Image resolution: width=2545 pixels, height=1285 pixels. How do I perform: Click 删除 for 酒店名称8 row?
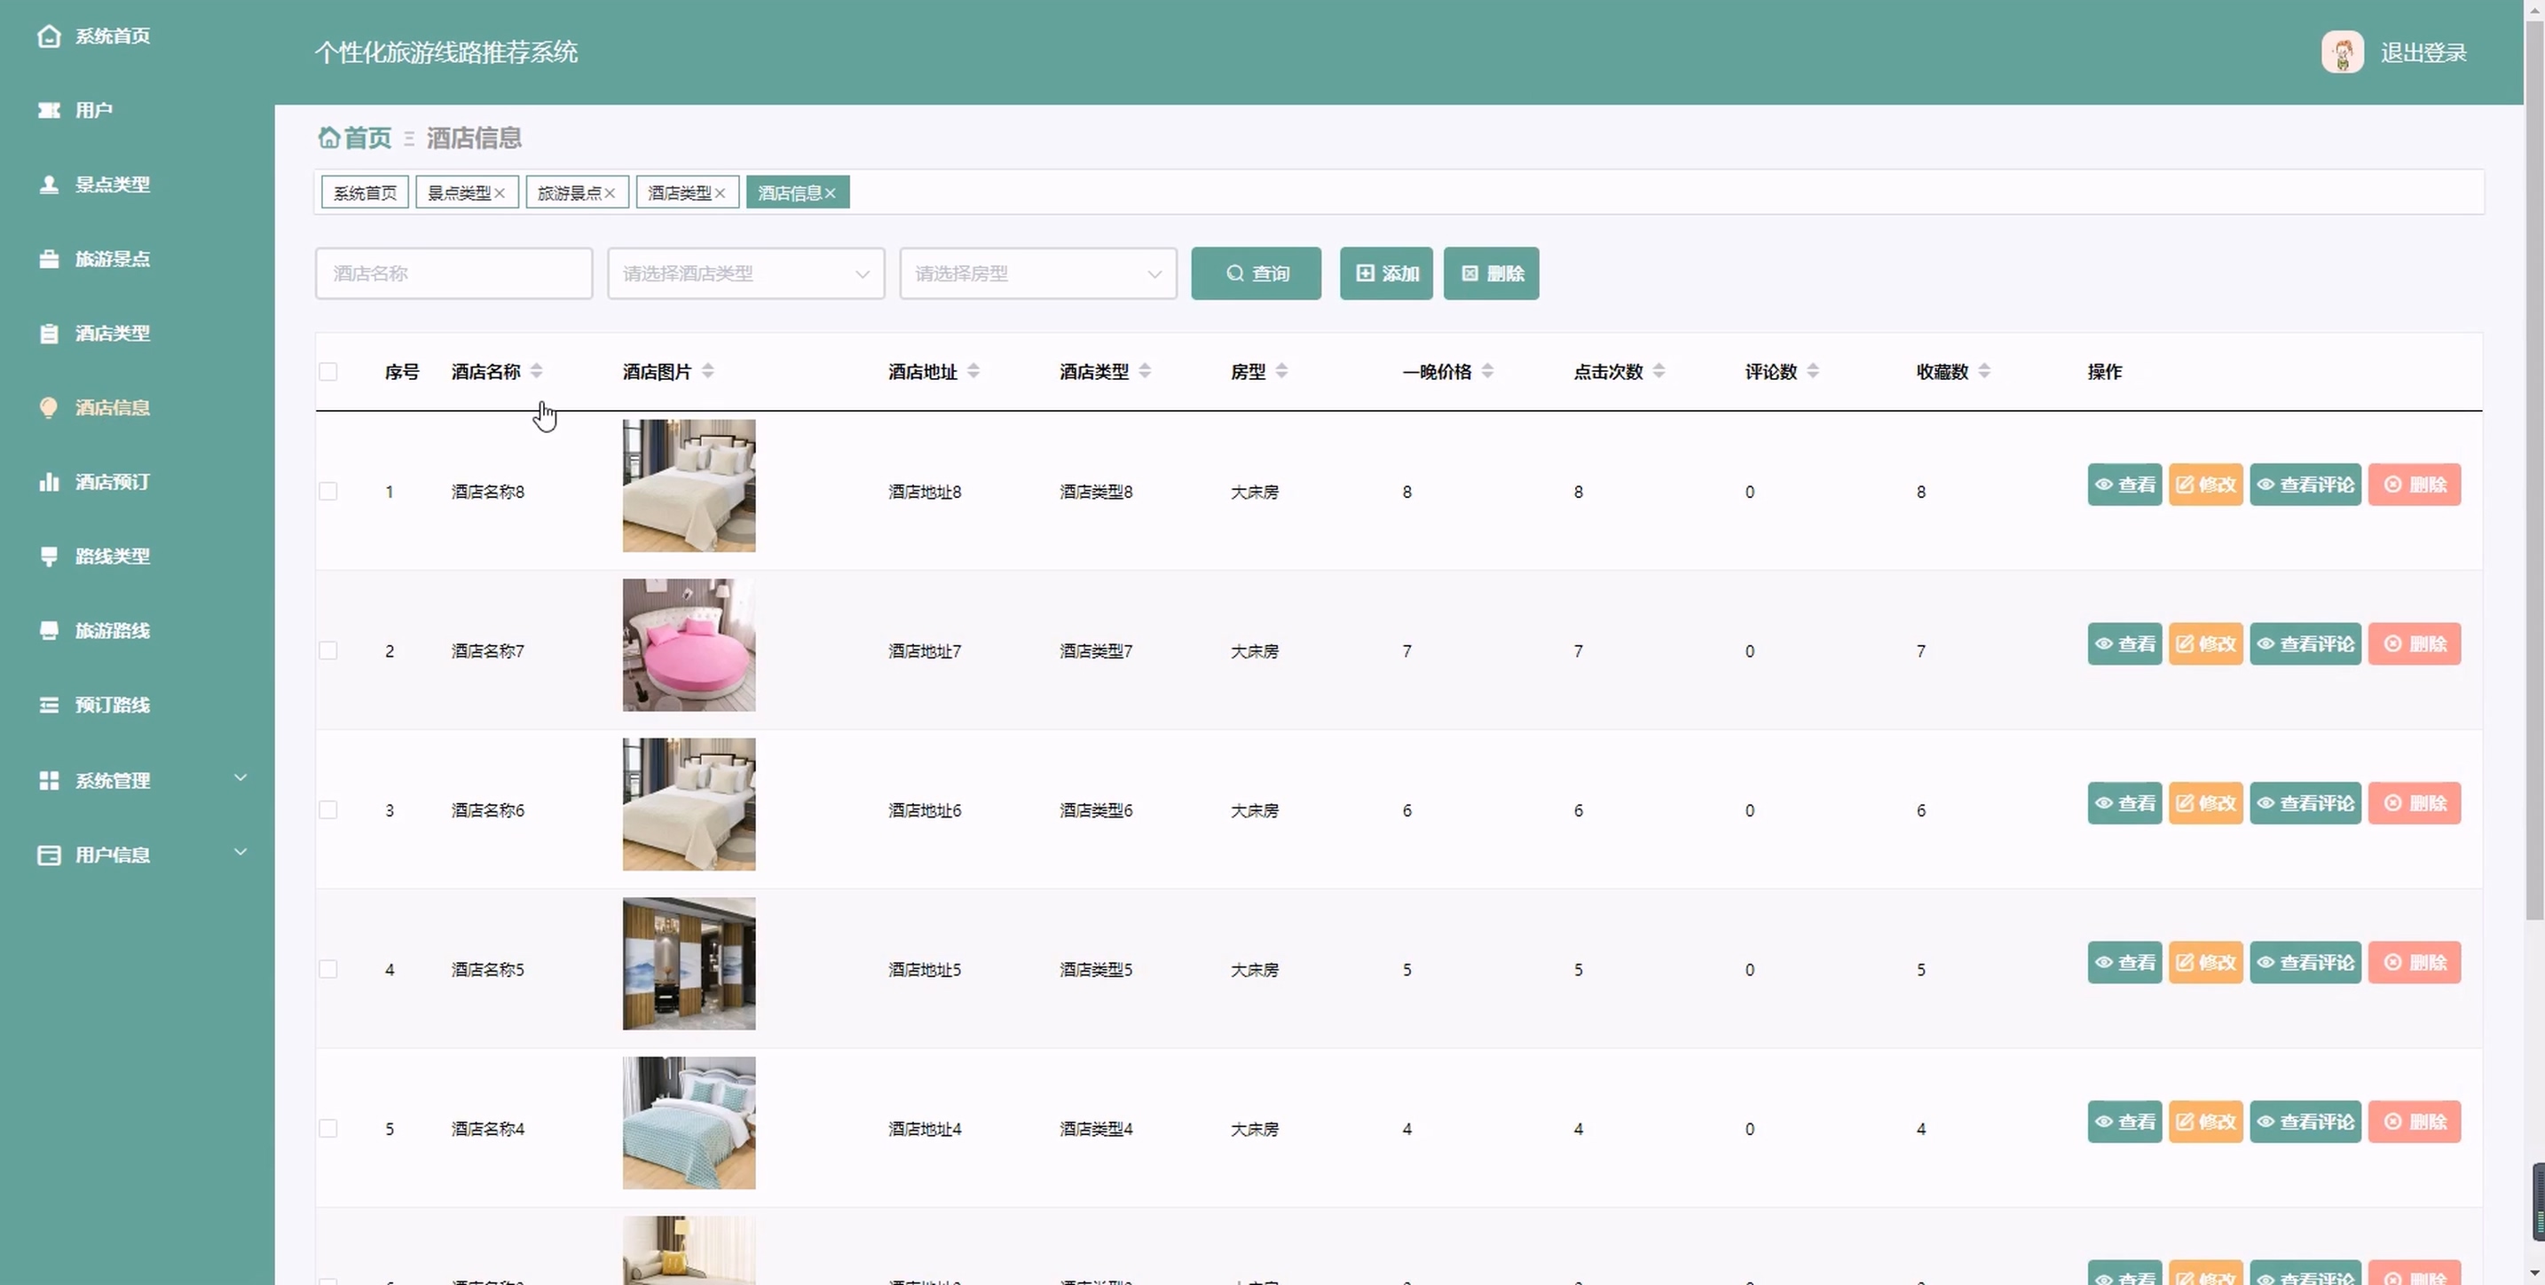(2414, 485)
